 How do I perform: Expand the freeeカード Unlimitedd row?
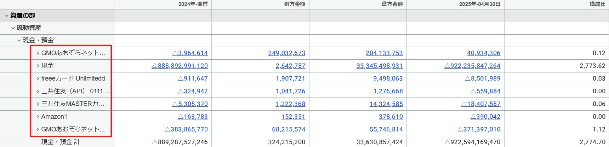(x=38, y=78)
